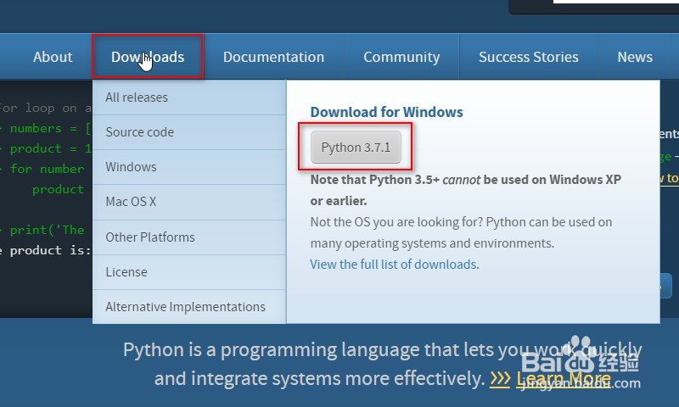Open the Downloads navigation menu
The image size is (679, 407).
[148, 57]
